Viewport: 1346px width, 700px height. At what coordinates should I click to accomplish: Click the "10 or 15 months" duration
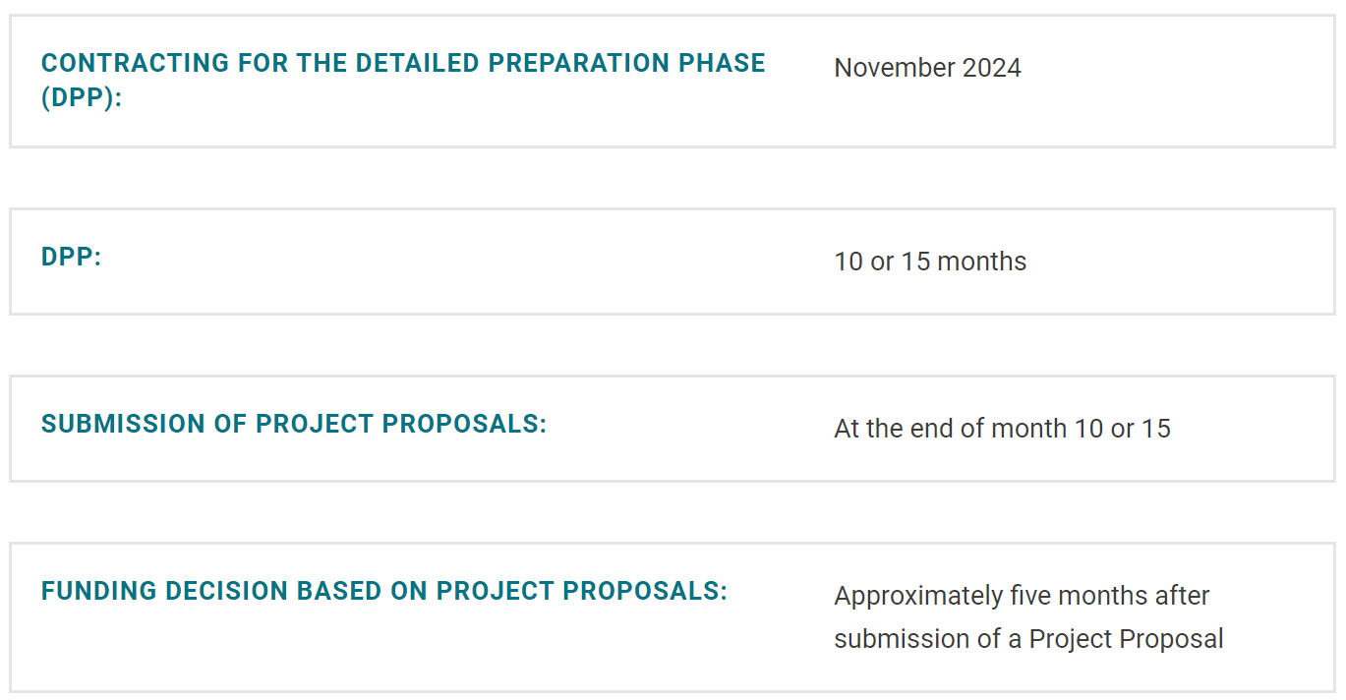(930, 262)
